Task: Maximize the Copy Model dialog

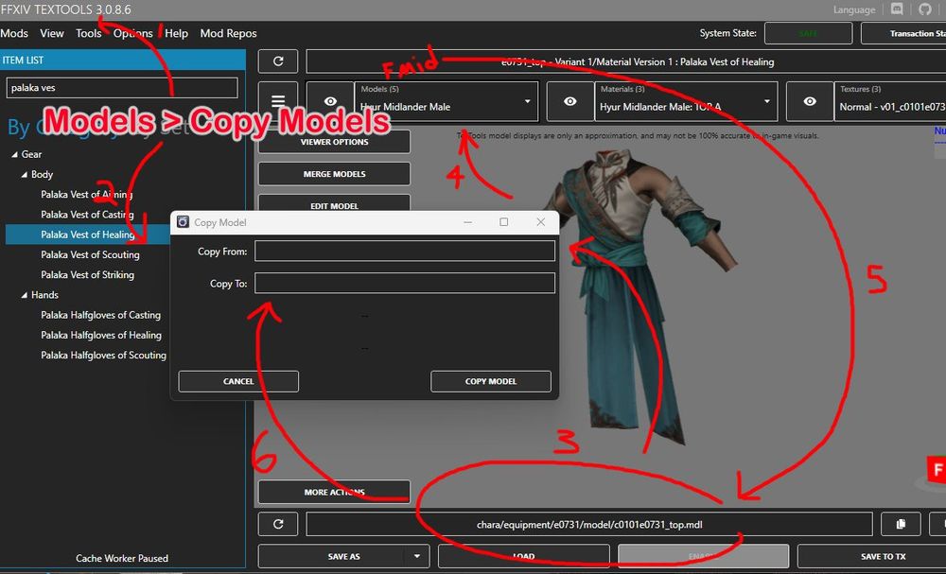Action: [504, 222]
